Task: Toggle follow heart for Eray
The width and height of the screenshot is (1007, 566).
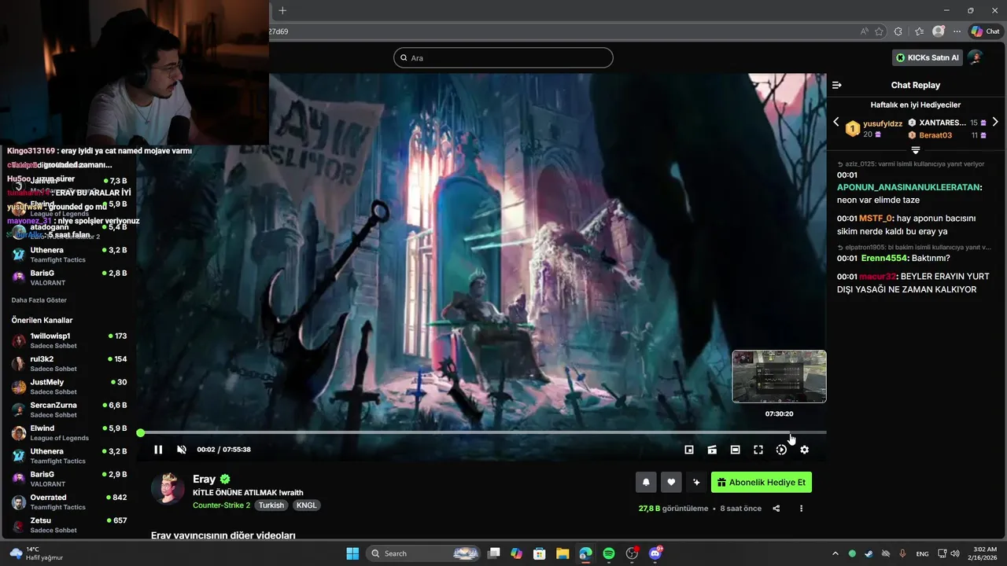Action: [x=671, y=483]
